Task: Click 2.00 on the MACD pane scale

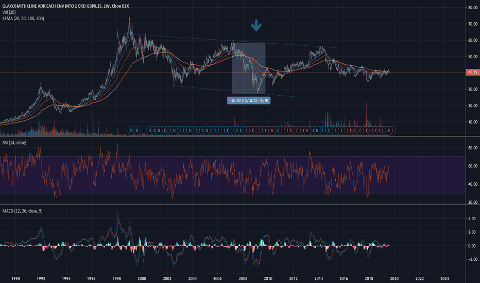Action: 472,232
